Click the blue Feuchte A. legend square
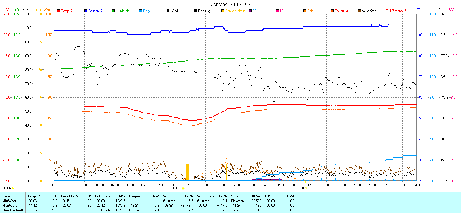This screenshot has width=461, height=213. tap(86, 11)
